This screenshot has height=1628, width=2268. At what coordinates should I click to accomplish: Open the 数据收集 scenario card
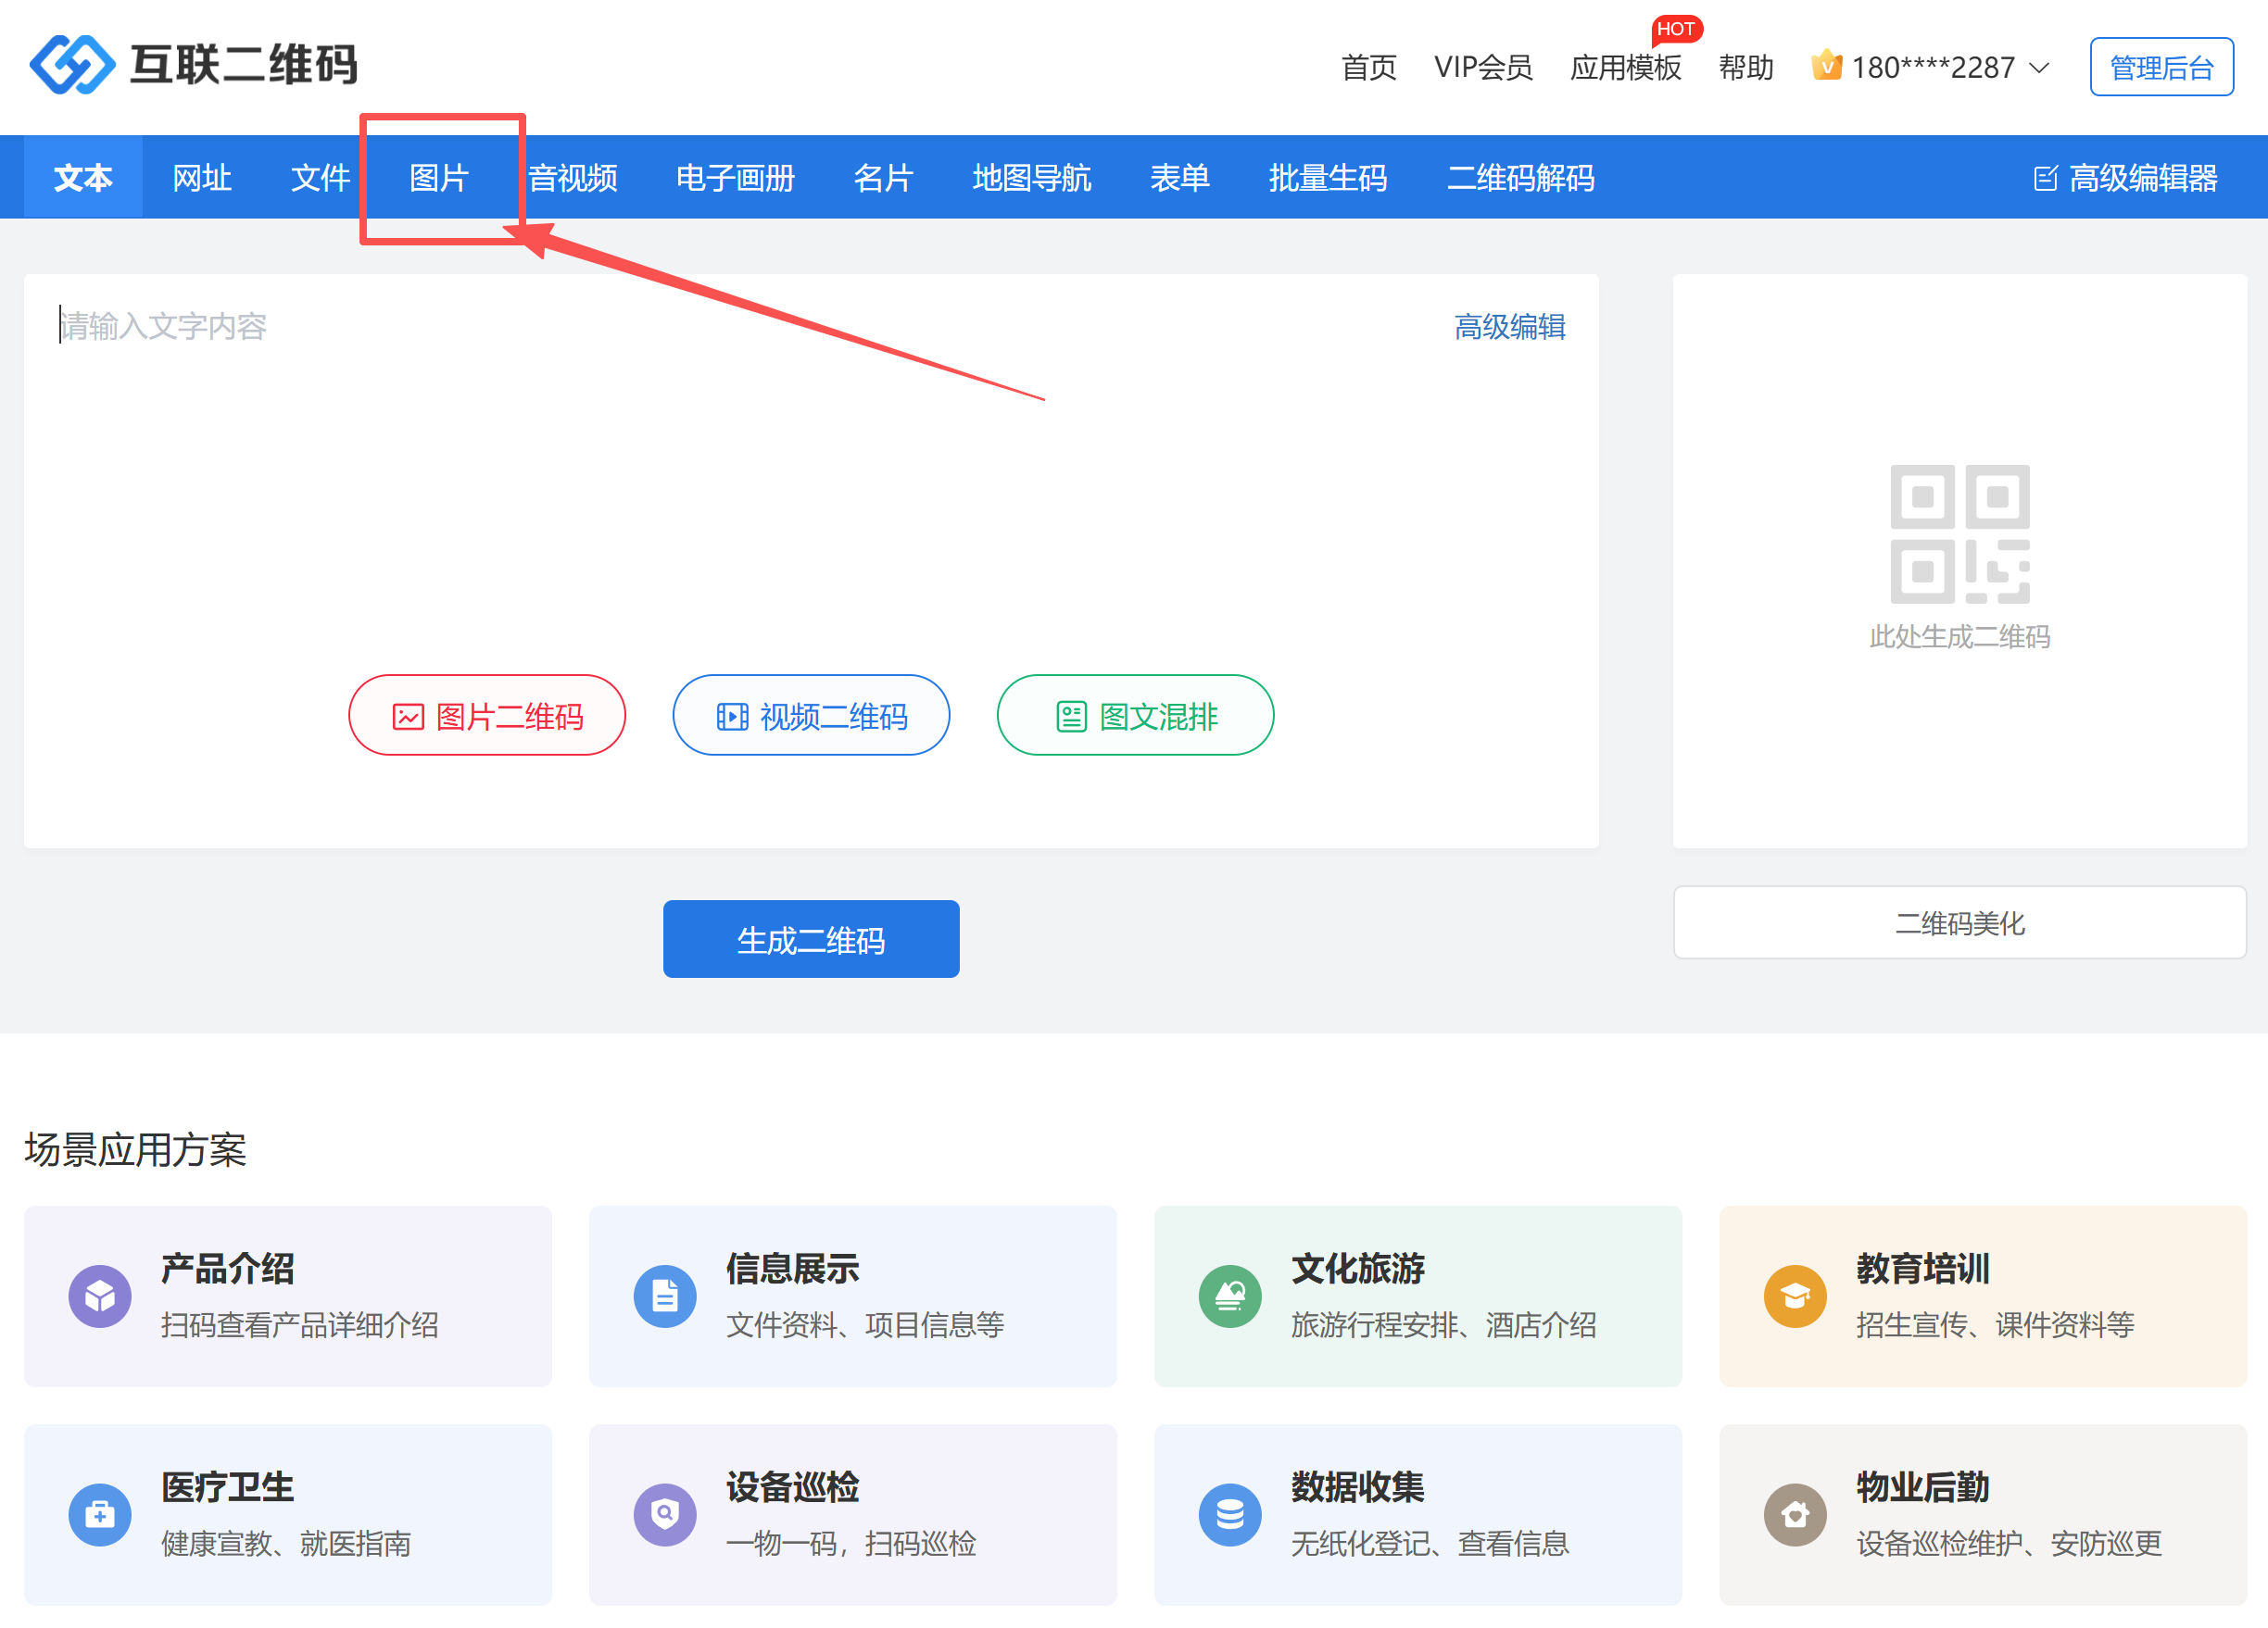[x=1418, y=1514]
